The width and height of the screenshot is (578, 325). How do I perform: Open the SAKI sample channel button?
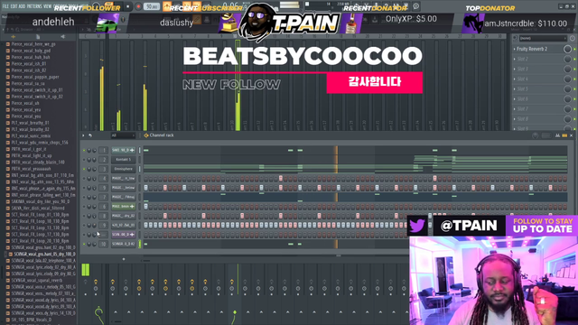pyautogui.click(x=124, y=151)
